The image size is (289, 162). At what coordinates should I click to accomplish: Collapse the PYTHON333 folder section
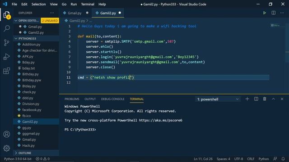point(36,39)
